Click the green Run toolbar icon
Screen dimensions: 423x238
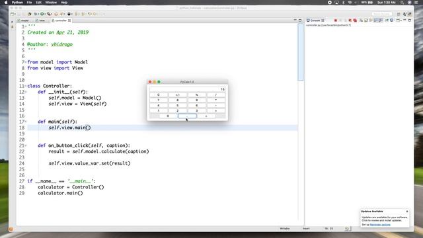click(42, 14)
